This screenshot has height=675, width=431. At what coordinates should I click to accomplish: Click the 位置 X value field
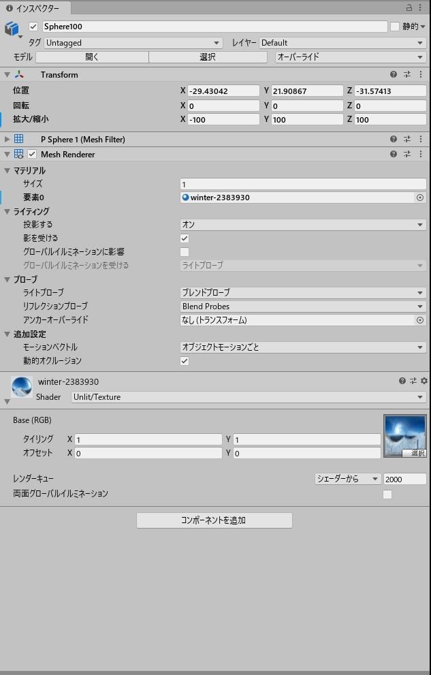pos(223,91)
